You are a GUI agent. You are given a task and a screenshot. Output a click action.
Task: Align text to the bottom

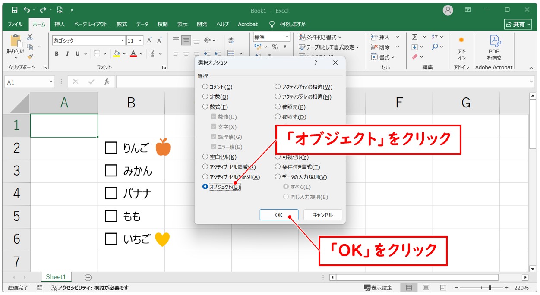pyautogui.click(x=196, y=41)
